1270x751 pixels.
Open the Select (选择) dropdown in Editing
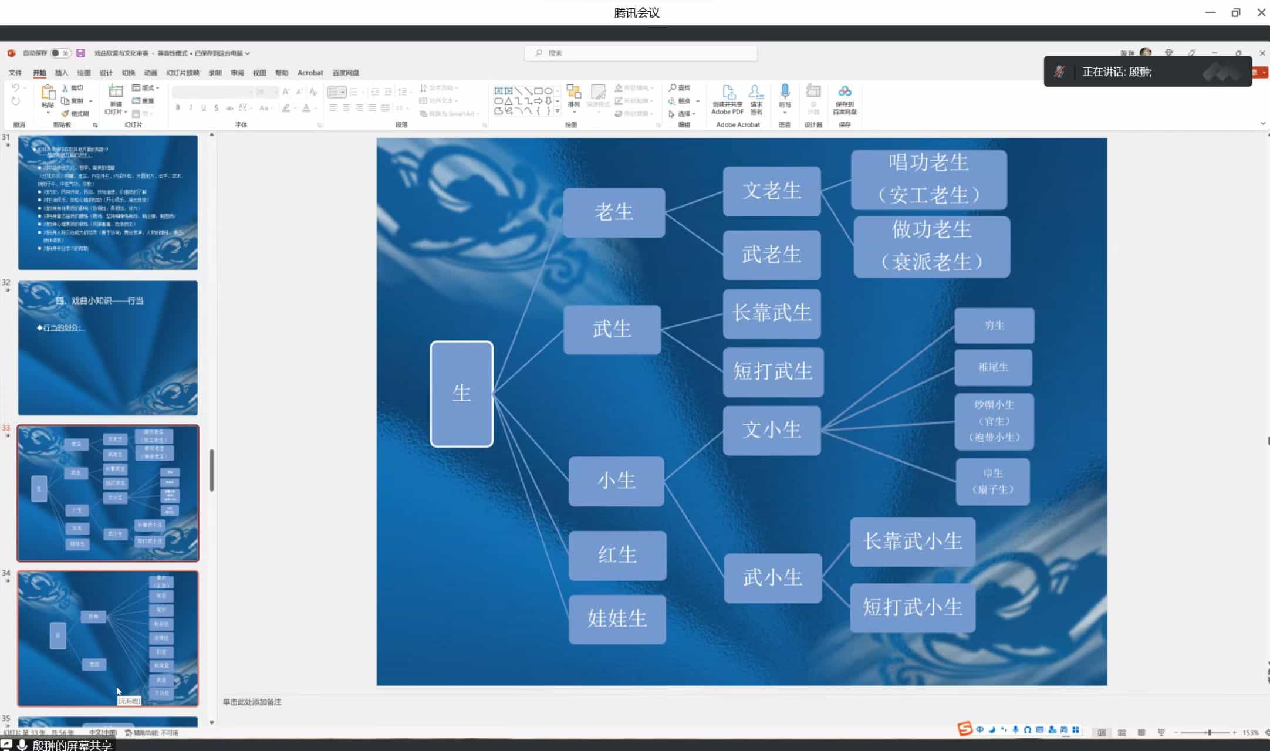click(684, 114)
